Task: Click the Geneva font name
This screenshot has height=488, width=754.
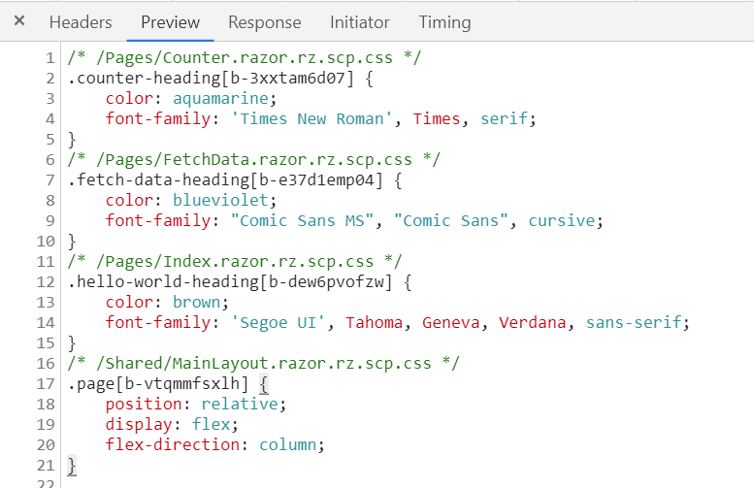Action: pyautogui.click(x=450, y=323)
